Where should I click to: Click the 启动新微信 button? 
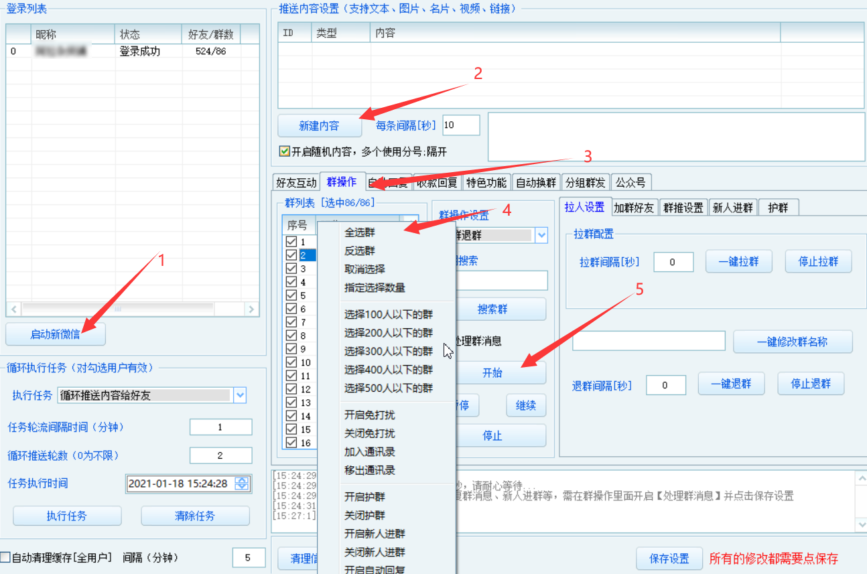tap(56, 334)
